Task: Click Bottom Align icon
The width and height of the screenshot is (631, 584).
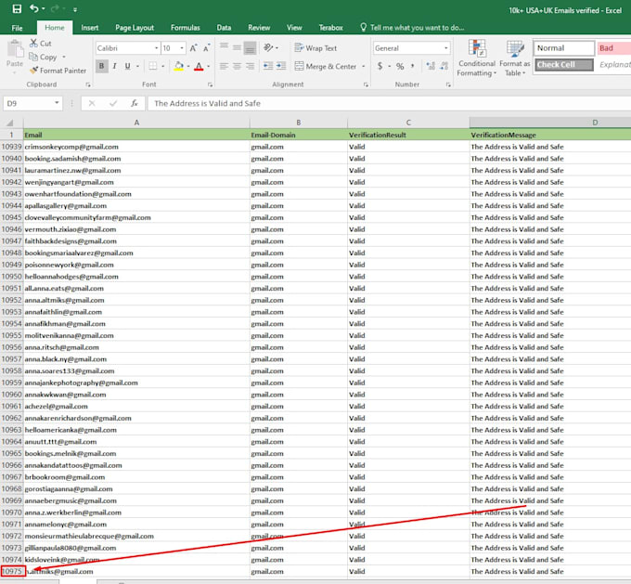Action: 250,48
